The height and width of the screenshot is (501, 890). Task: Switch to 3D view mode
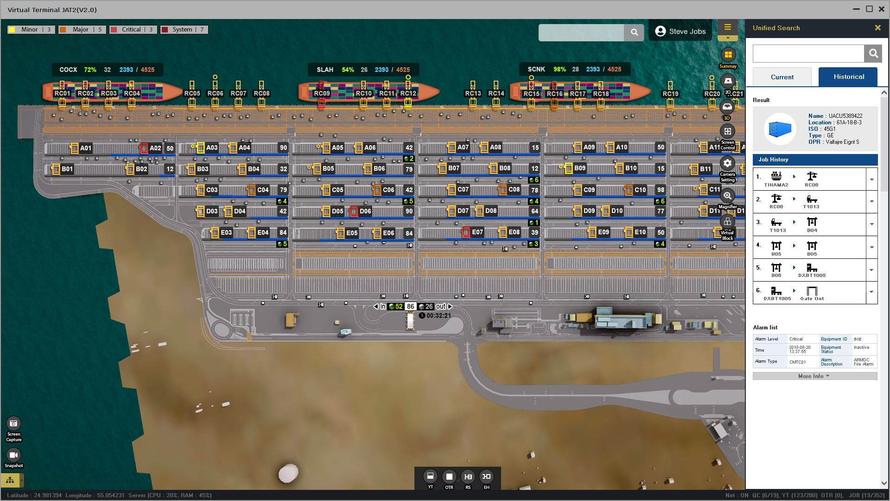pyautogui.click(x=727, y=108)
